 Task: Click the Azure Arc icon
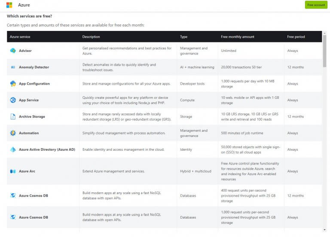click(13, 171)
